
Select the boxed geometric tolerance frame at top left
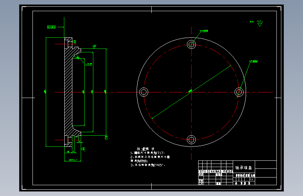coord(51,27)
